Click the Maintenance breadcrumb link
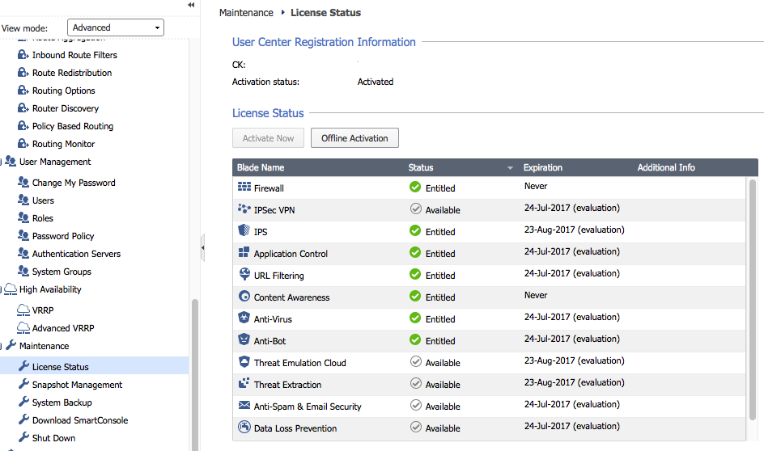The height and width of the screenshot is (451, 764). pyautogui.click(x=246, y=13)
